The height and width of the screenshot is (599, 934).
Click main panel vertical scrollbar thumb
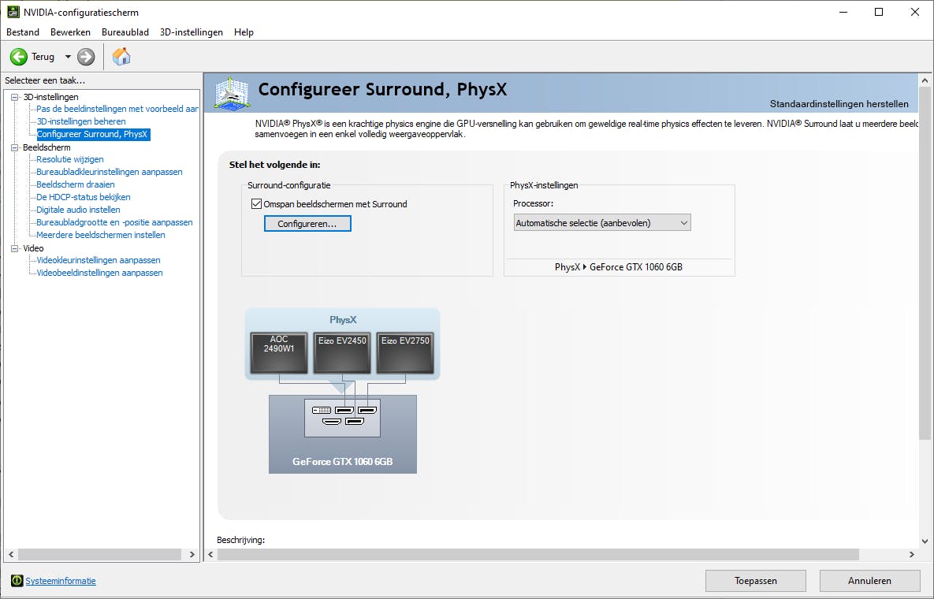point(925,263)
